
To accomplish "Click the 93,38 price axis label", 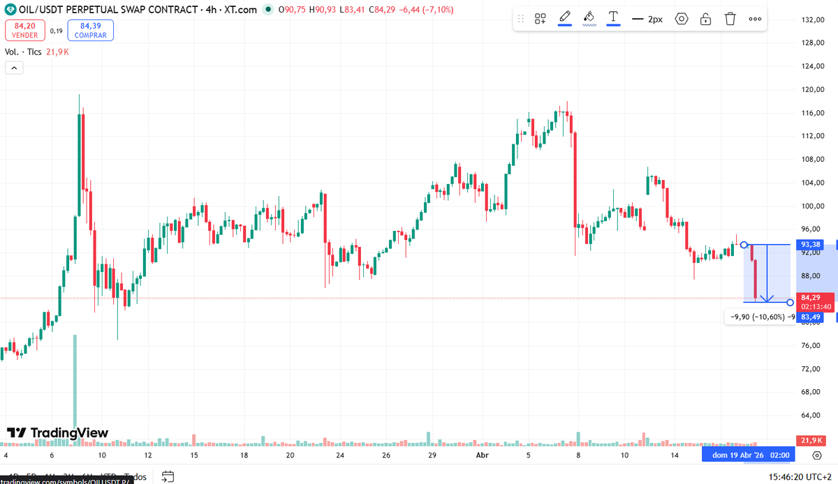I will (x=810, y=244).
